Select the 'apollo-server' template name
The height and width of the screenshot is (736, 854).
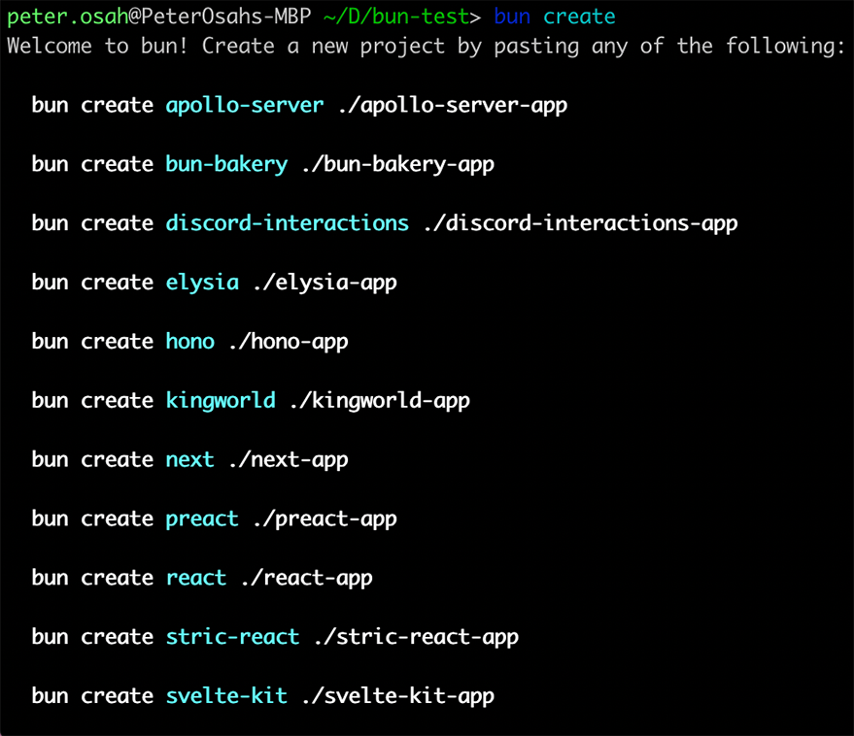coord(245,106)
